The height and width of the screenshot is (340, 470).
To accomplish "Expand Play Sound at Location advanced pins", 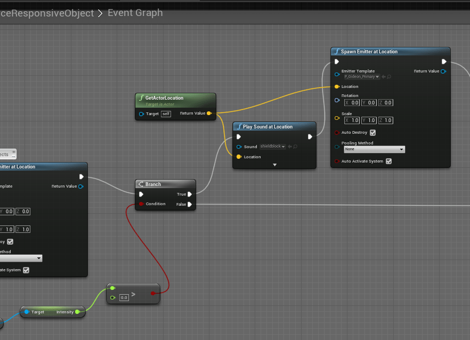I will [x=275, y=165].
